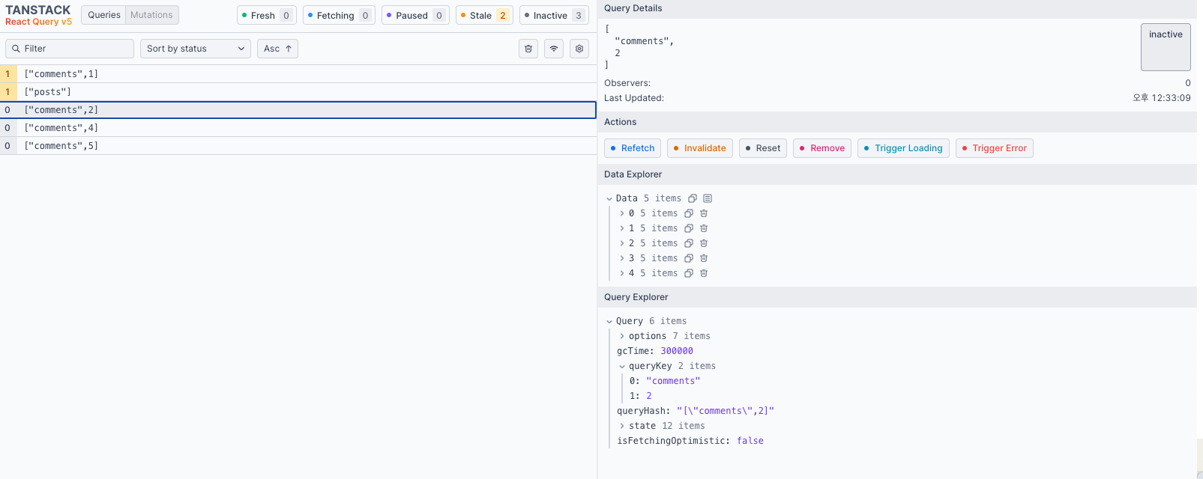This screenshot has width=1203, height=479.
Task: Switch to the Queries tab
Action: coord(104,15)
